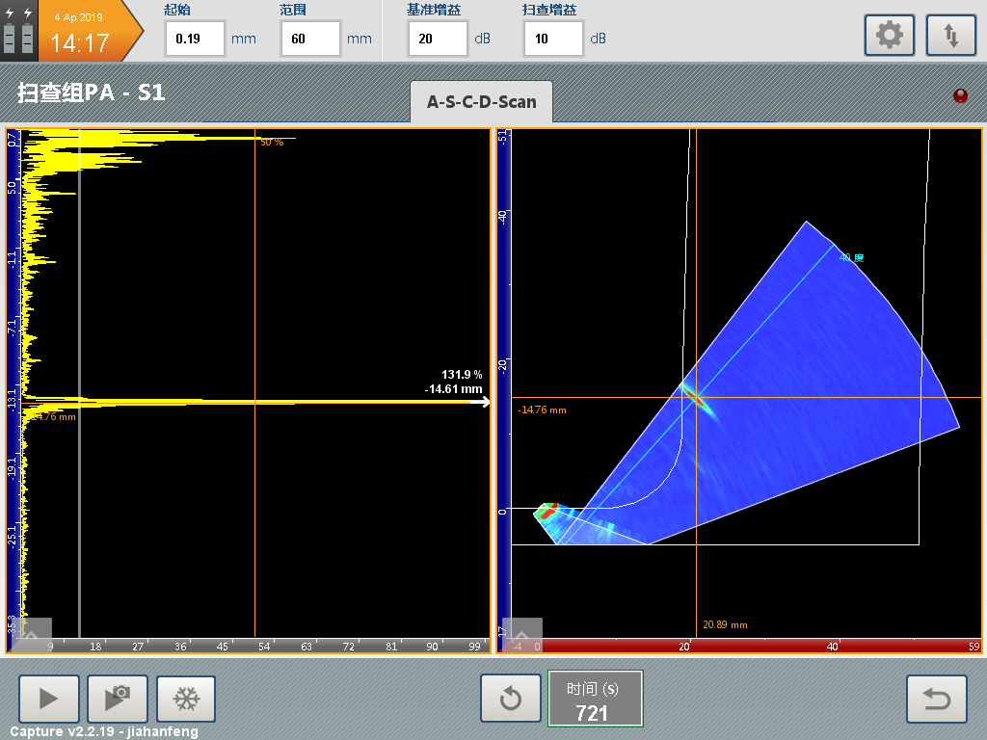Click the red recording status indicator

(960, 95)
